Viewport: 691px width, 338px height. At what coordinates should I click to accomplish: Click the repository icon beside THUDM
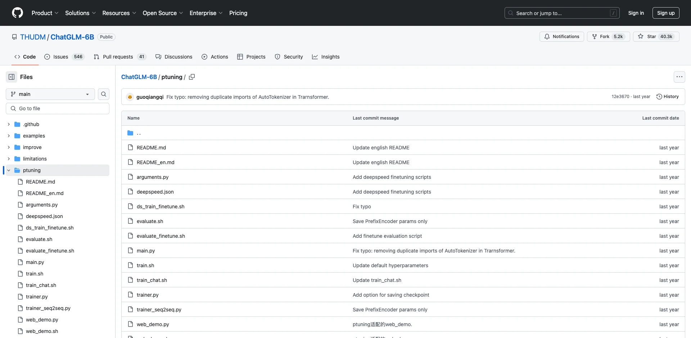click(14, 37)
